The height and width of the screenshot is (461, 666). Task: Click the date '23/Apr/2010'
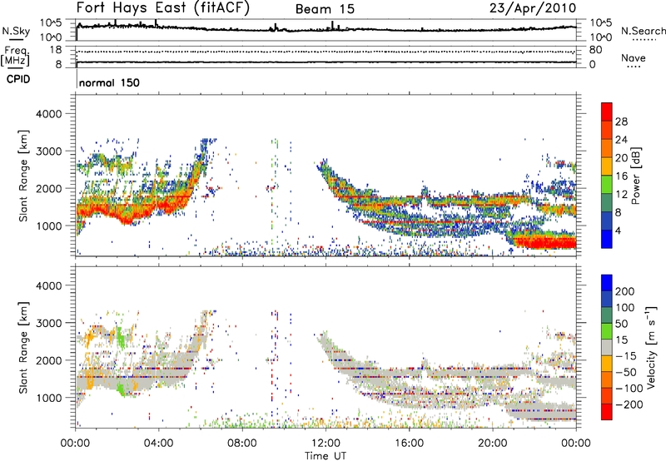[x=533, y=8]
